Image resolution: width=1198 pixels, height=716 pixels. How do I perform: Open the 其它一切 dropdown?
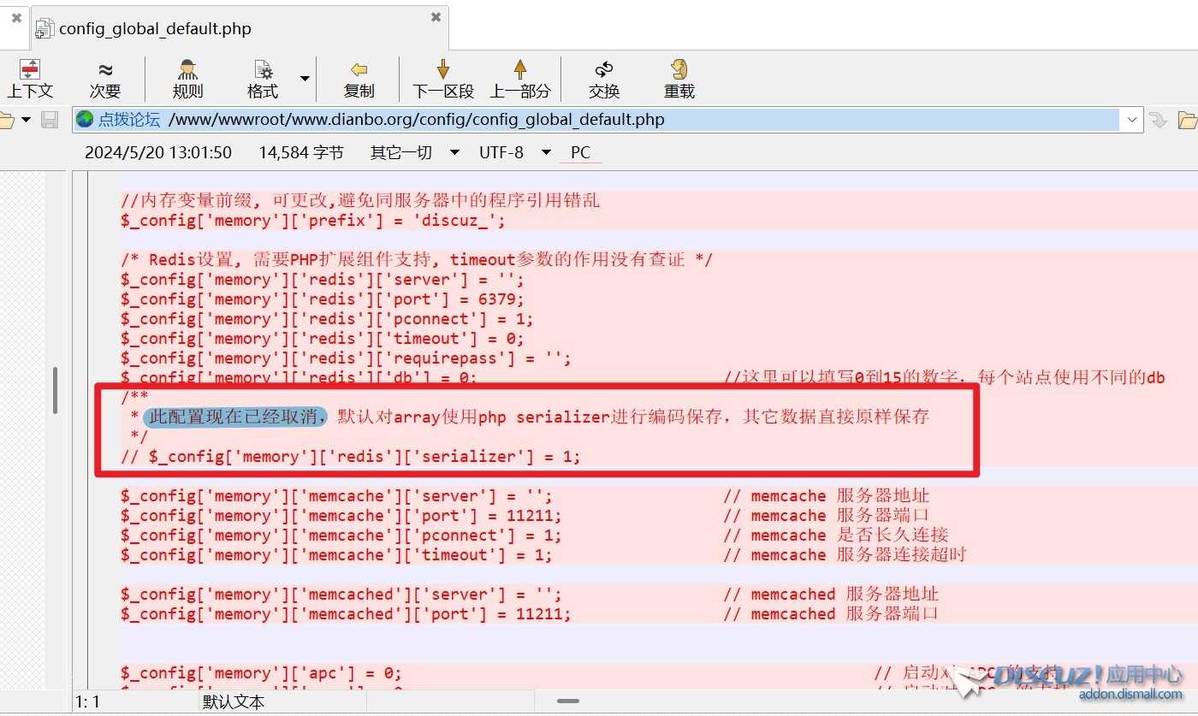click(415, 152)
